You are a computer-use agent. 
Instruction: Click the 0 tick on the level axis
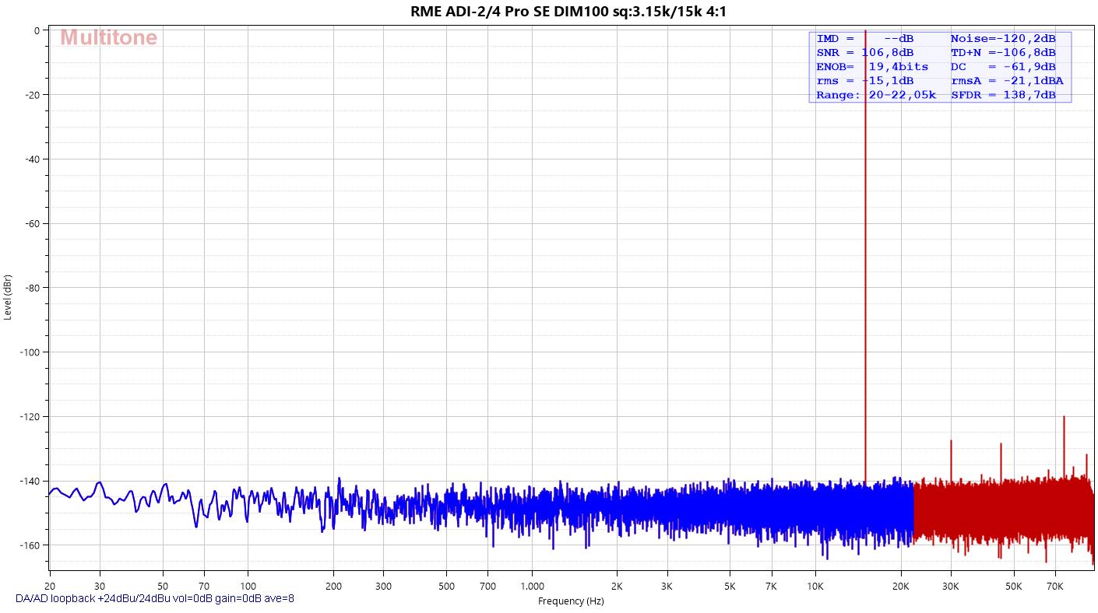pyautogui.click(x=37, y=30)
